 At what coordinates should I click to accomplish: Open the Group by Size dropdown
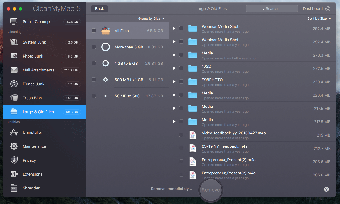(151, 19)
